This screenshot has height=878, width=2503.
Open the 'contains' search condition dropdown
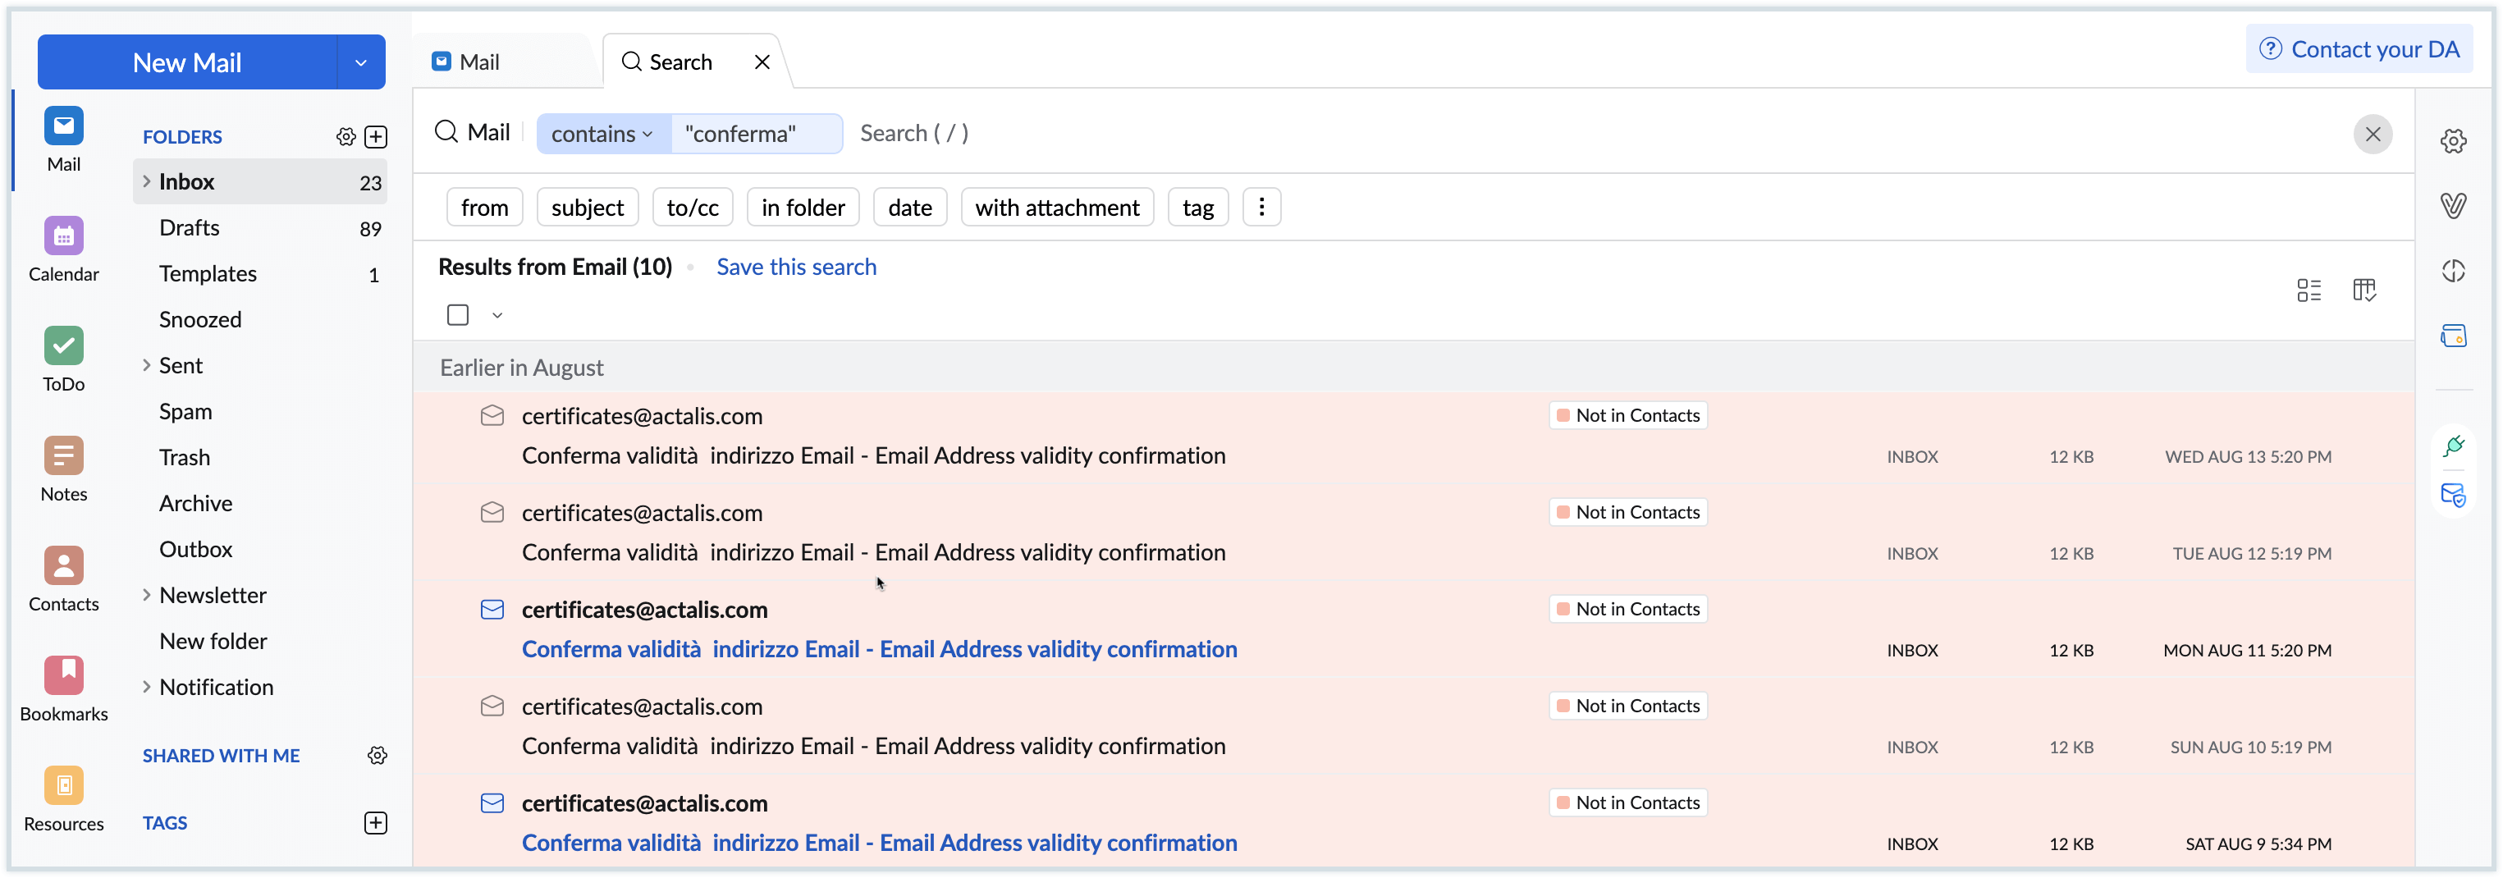click(x=602, y=134)
